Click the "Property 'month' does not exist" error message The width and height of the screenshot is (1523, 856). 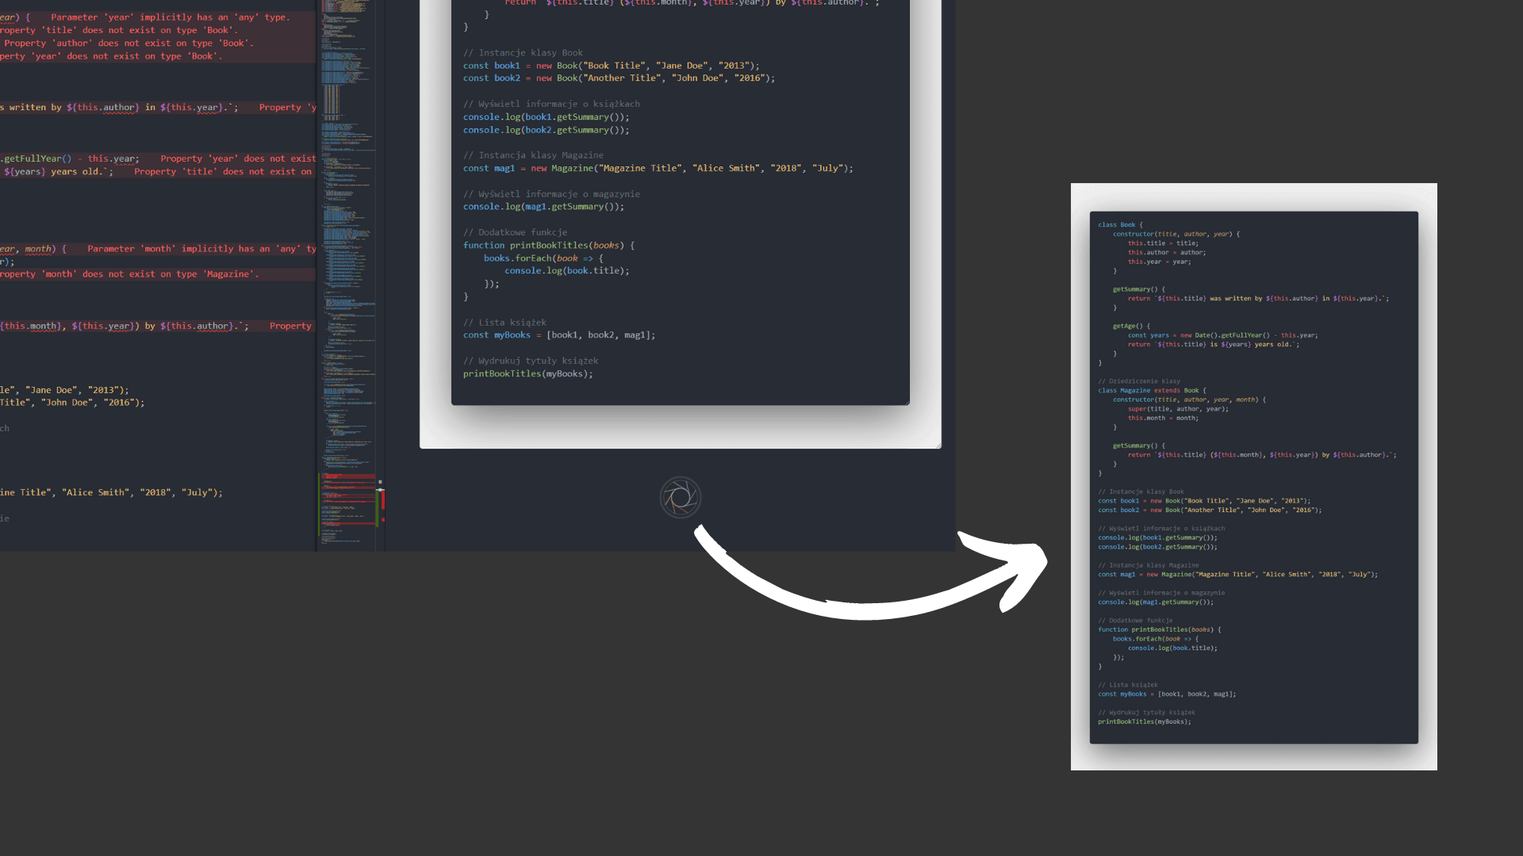[129, 274]
